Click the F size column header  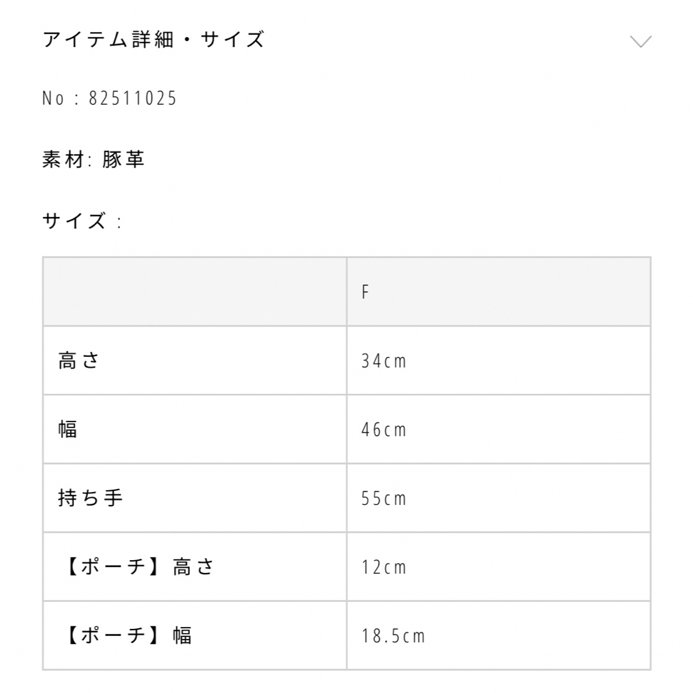pos(365,292)
